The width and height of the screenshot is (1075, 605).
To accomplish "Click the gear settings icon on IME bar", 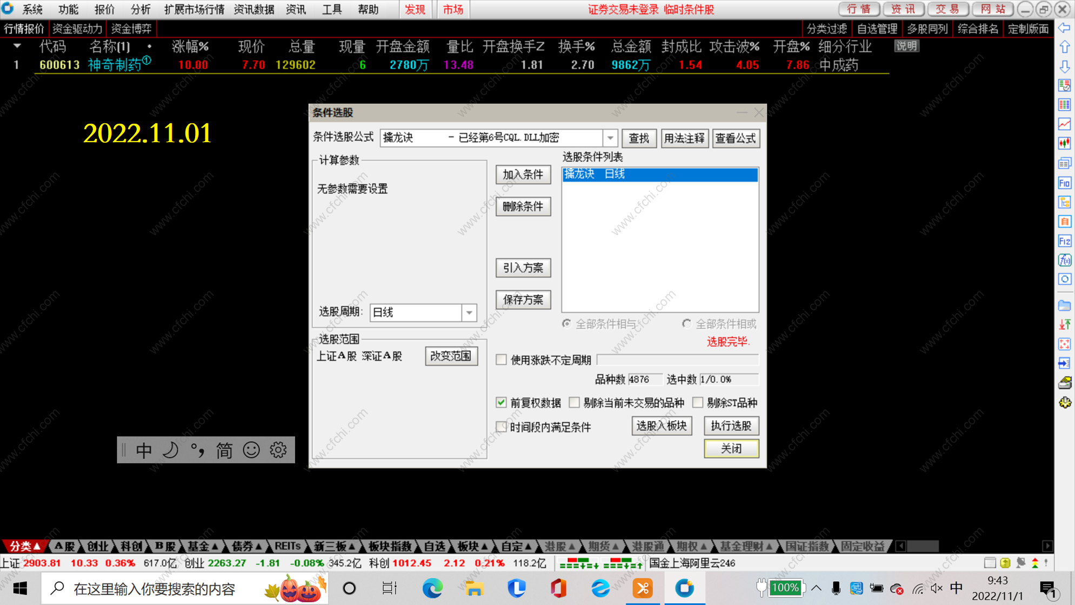I will [x=278, y=450].
